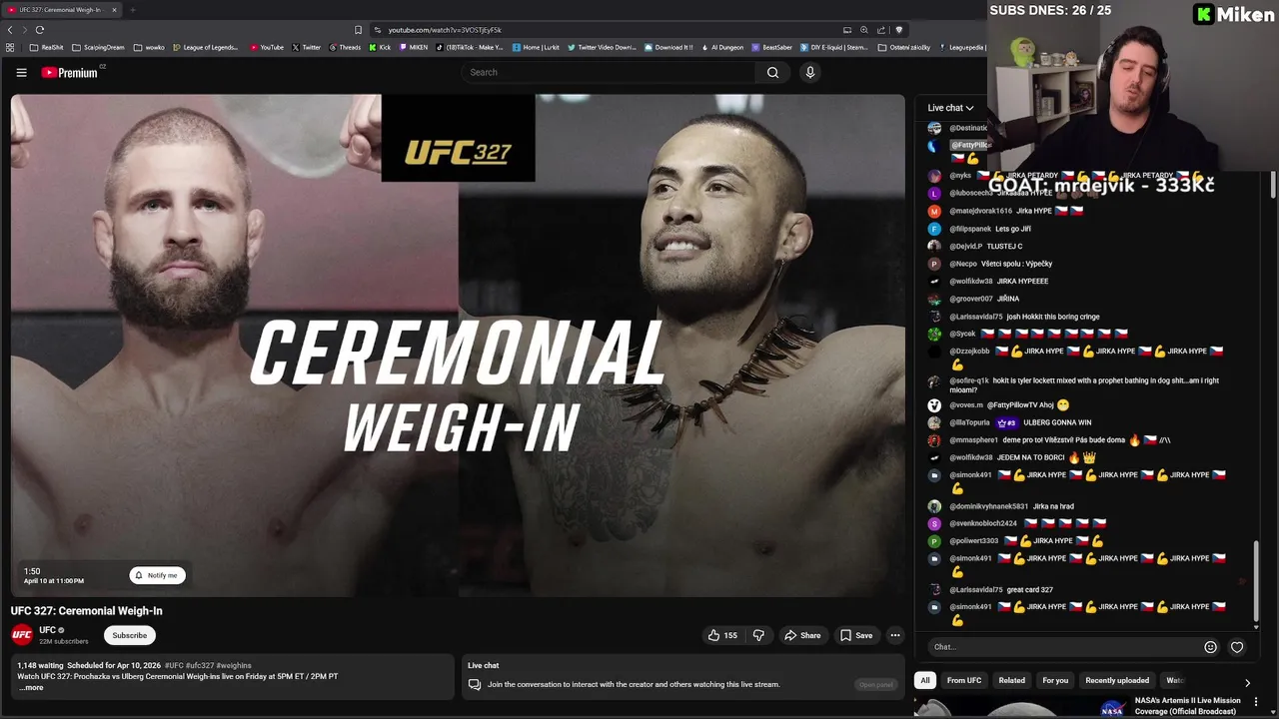
Task: Expand description with ...more link
Action: coord(31,687)
